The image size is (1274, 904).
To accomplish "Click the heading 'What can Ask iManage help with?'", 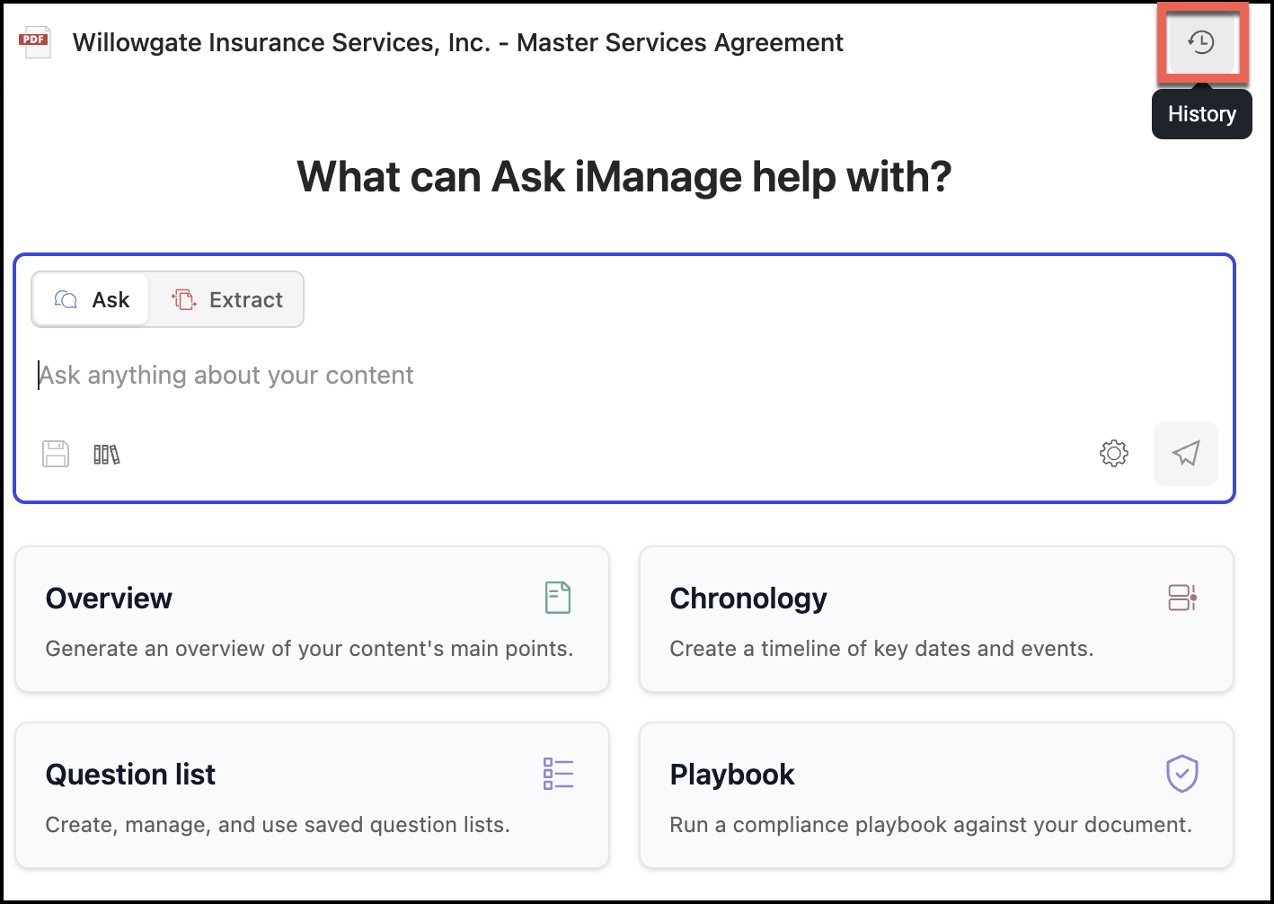I will pyautogui.click(x=624, y=177).
